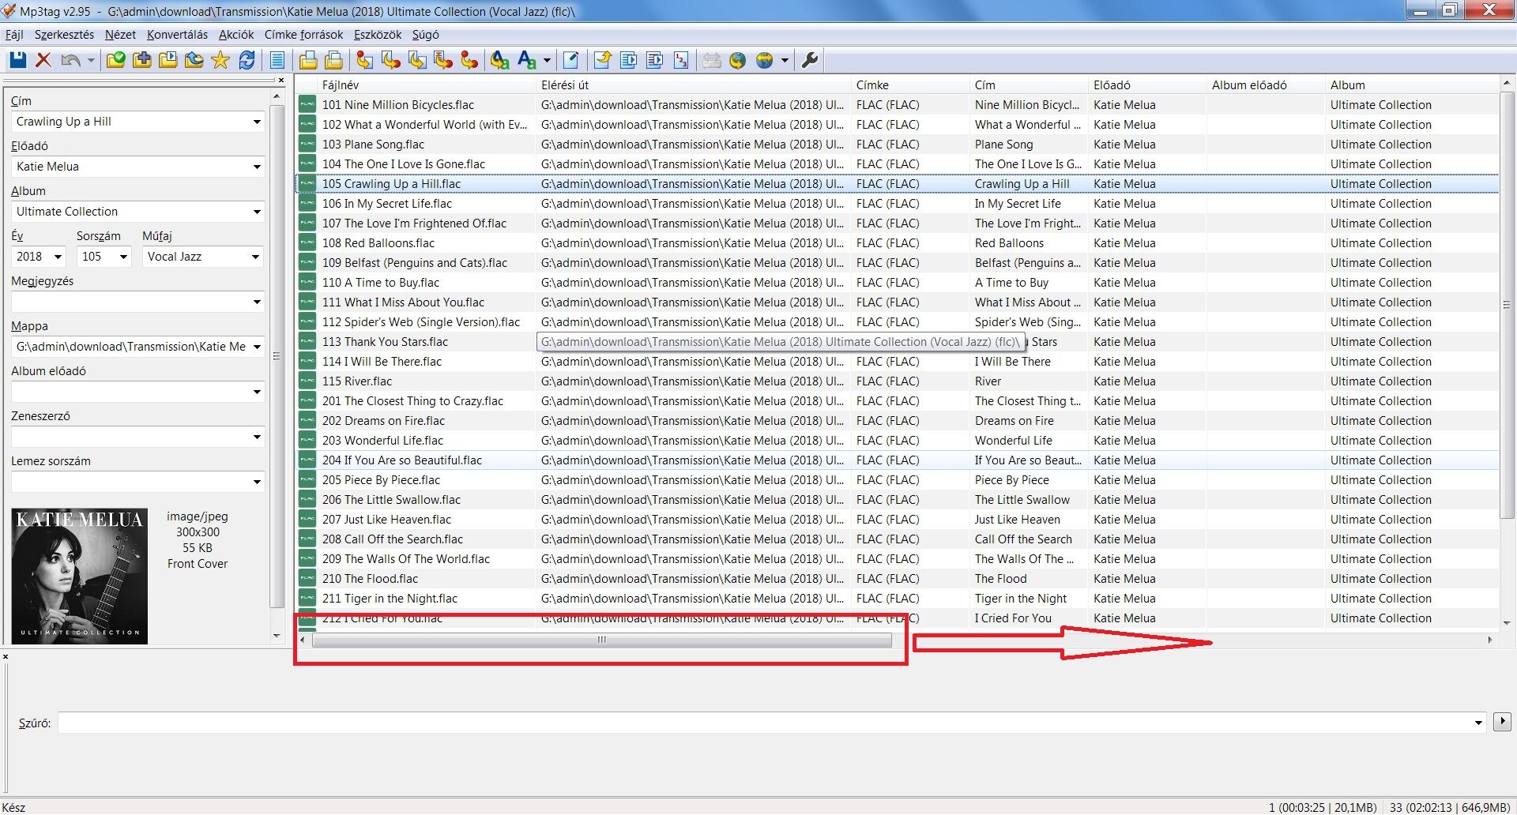Open Actions dialog icon
The height and width of the screenshot is (815, 1517).
(x=499, y=60)
